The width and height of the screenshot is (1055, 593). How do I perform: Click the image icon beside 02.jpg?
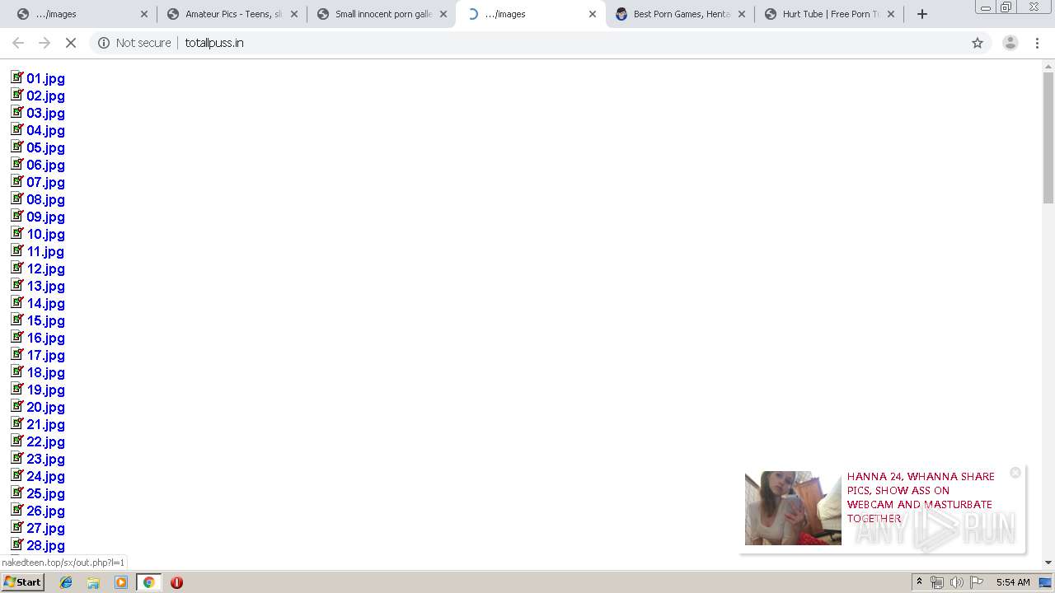point(17,94)
